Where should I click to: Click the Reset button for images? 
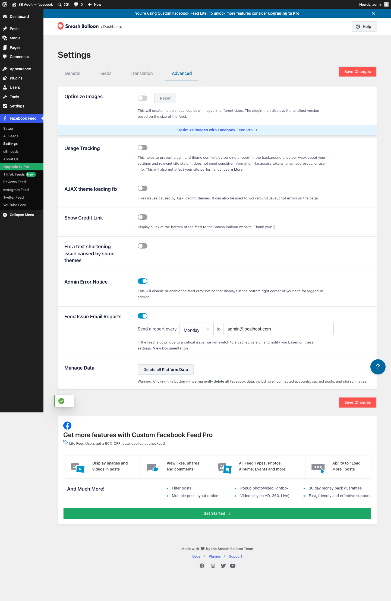[x=165, y=98]
